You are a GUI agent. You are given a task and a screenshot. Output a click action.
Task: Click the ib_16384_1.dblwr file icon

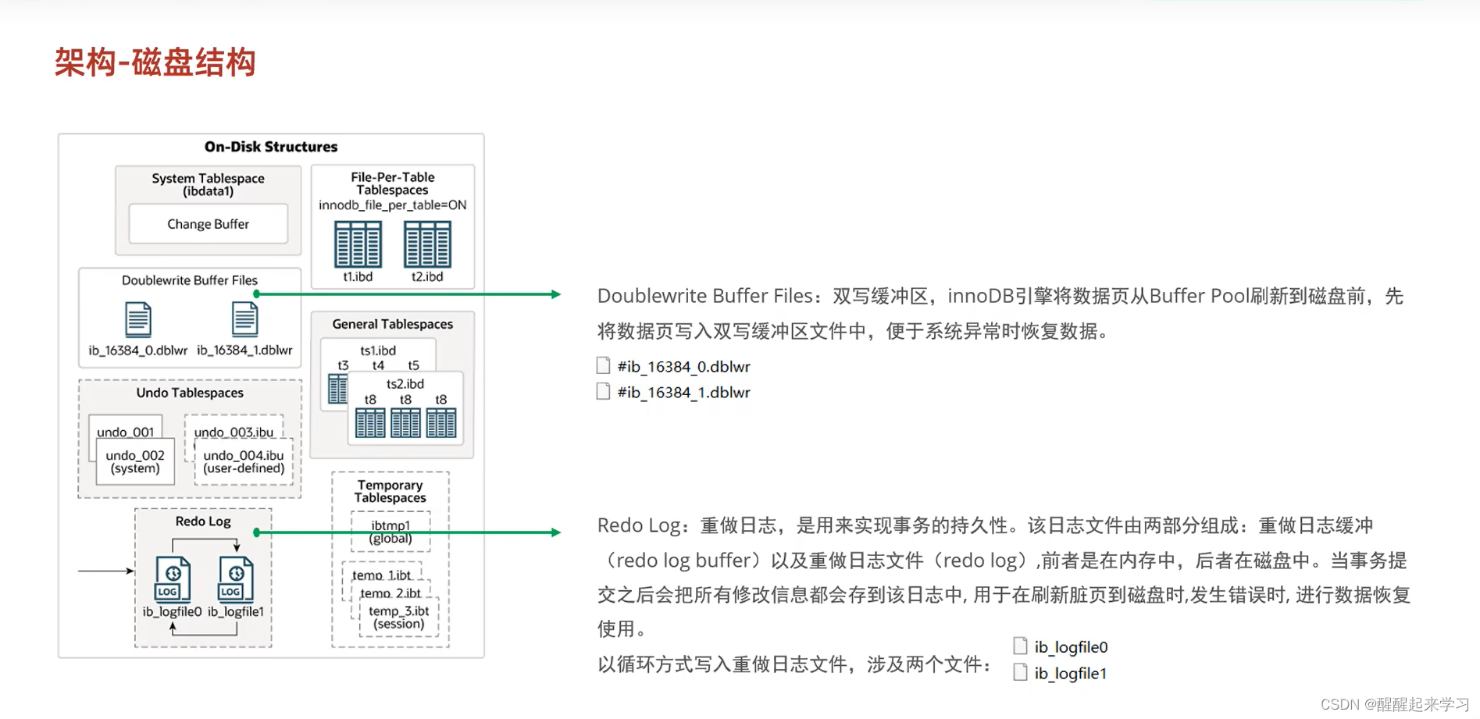(x=244, y=319)
